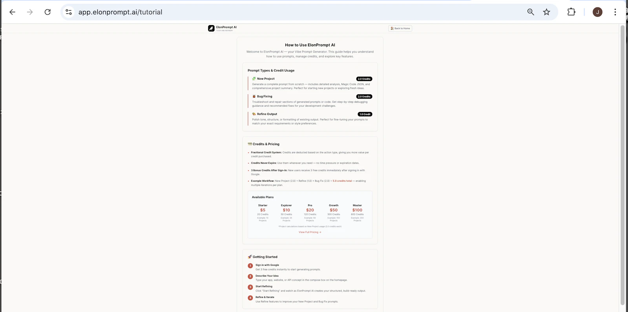Click step 2 circle beside Describe Your Idea
Screen dimensions: 628x312
[x=250, y=276]
